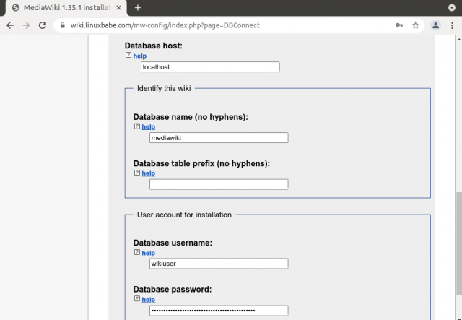Reload the current page
Screen dimensions: 462x320
click(x=43, y=25)
